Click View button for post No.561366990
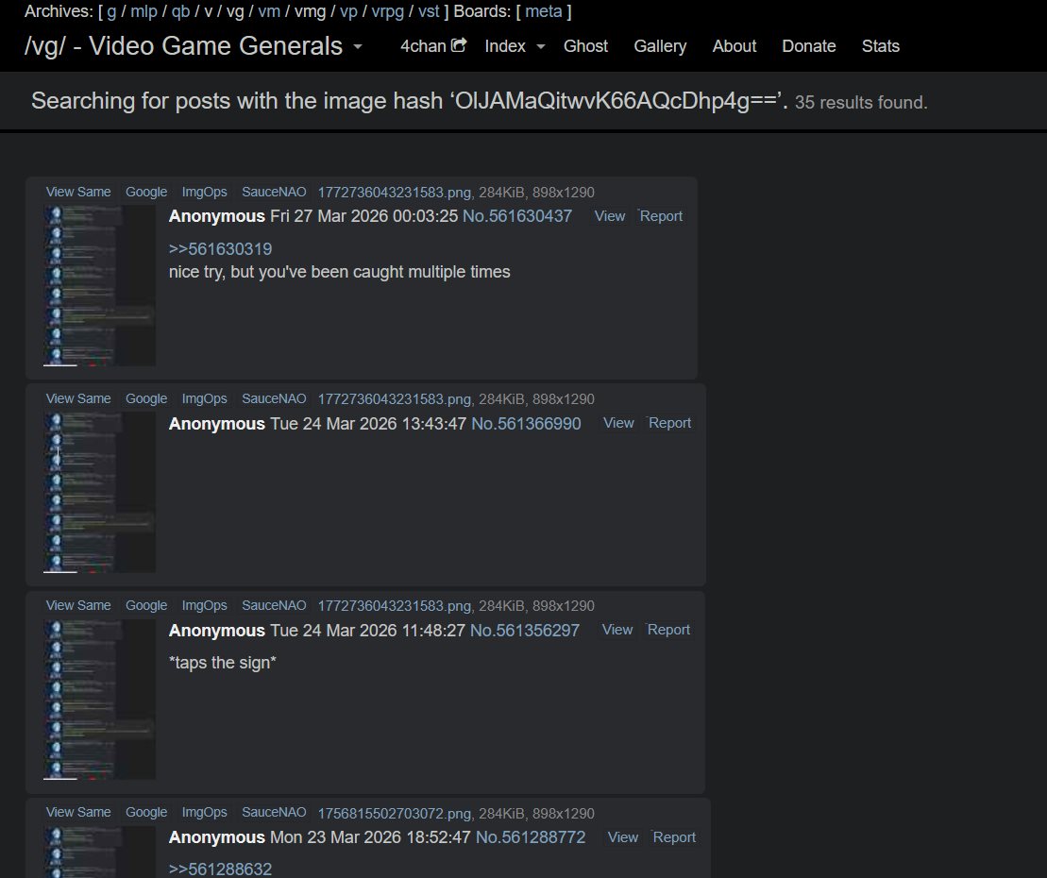This screenshot has height=878, width=1047. point(618,423)
